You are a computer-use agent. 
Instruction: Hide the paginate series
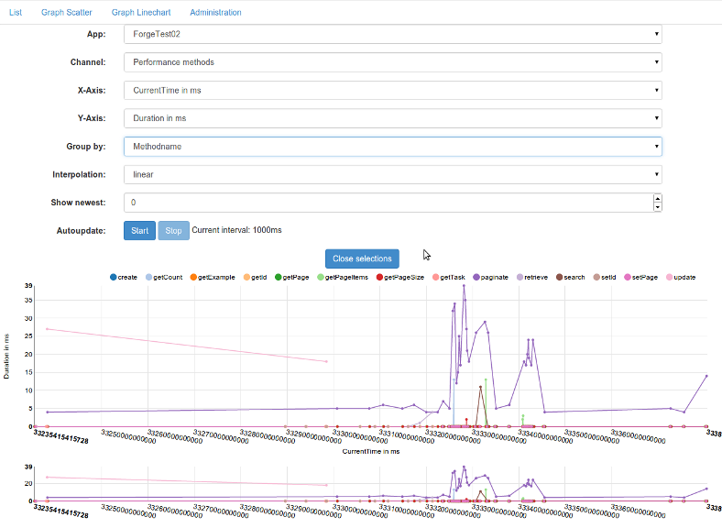pos(491,278)
